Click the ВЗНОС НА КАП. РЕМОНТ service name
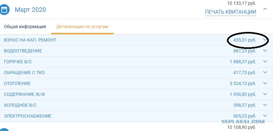Screen dimensions: 273x131 coord(30,40)
